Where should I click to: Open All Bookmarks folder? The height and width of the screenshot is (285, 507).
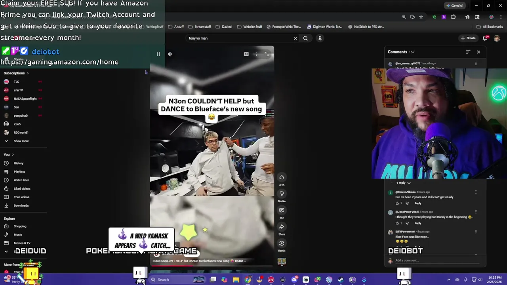(490, 27)
